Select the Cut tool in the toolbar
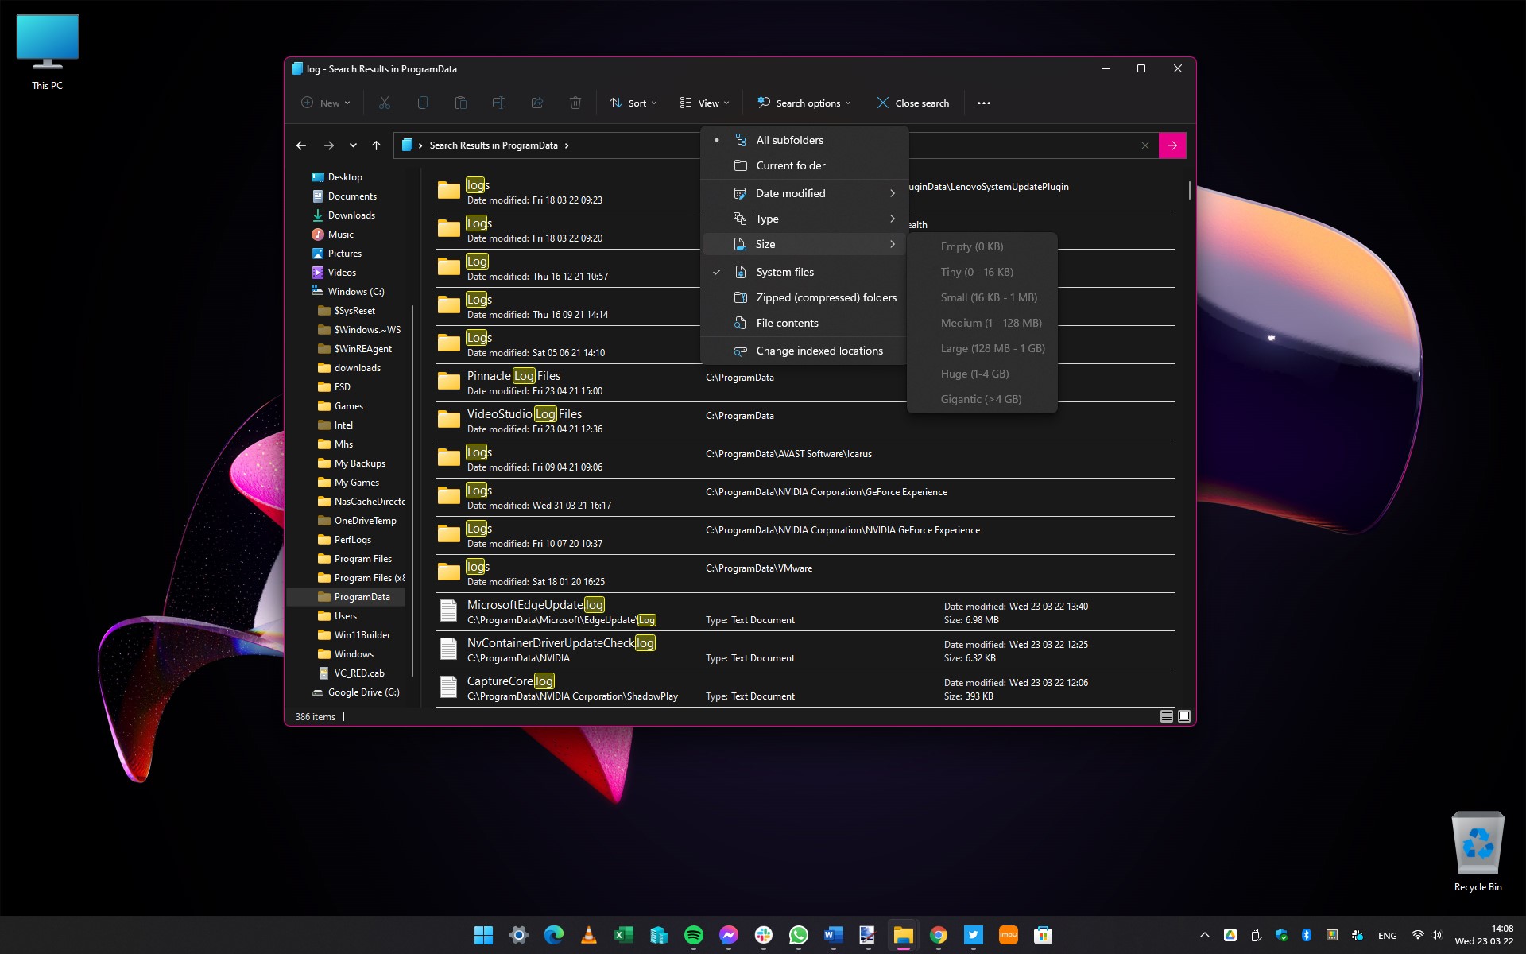1526x954 pixels. pos(385,103)
